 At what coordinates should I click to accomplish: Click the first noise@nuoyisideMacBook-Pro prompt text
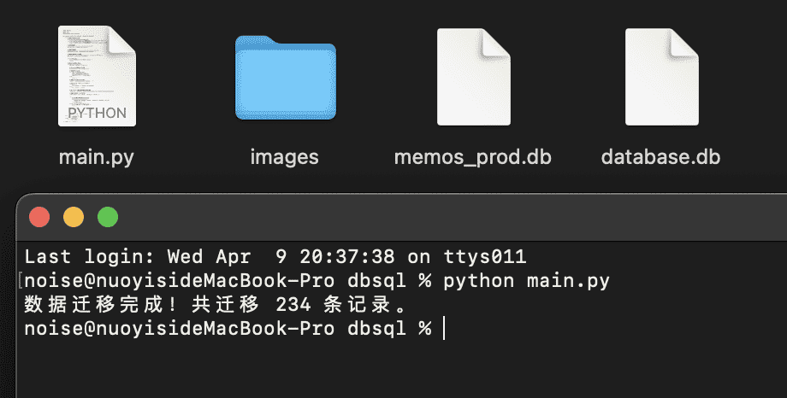179,281
